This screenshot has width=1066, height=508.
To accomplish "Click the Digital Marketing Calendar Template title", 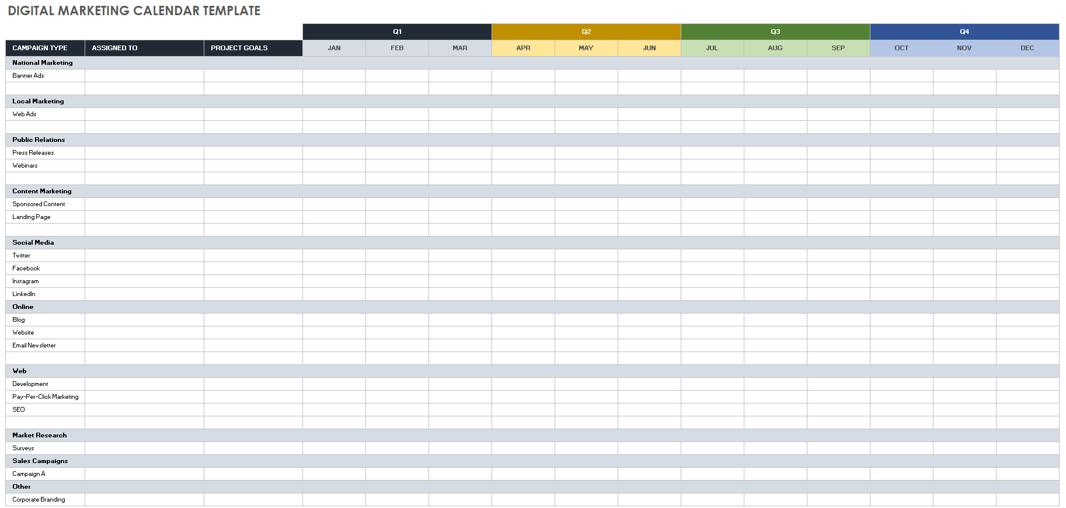I will coord(134,11).
